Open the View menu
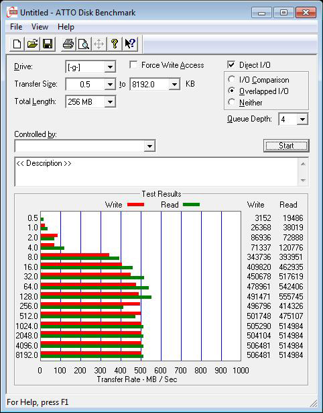The image size is (323, 413). pos(40,27)
